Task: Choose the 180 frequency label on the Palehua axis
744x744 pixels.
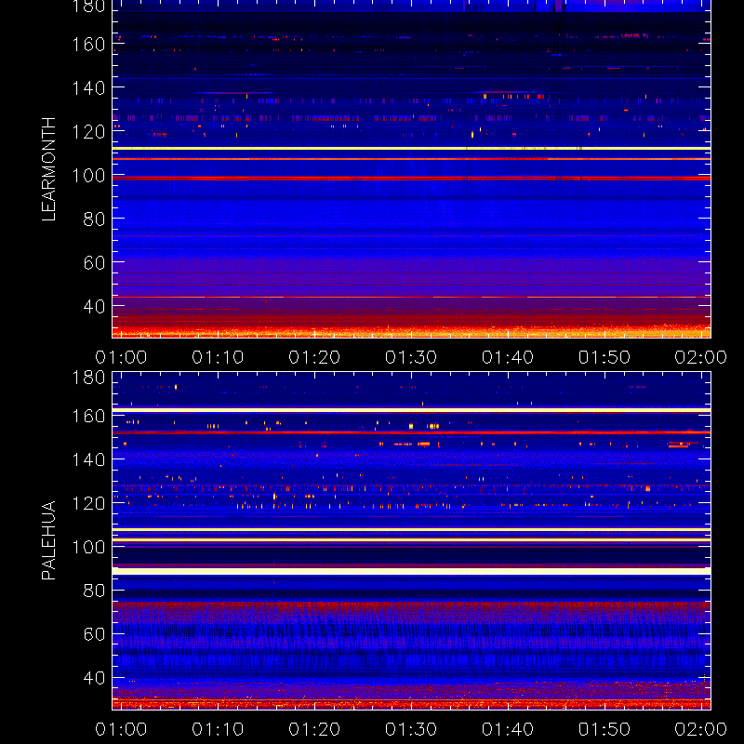Action: click(x=88, y=378)
